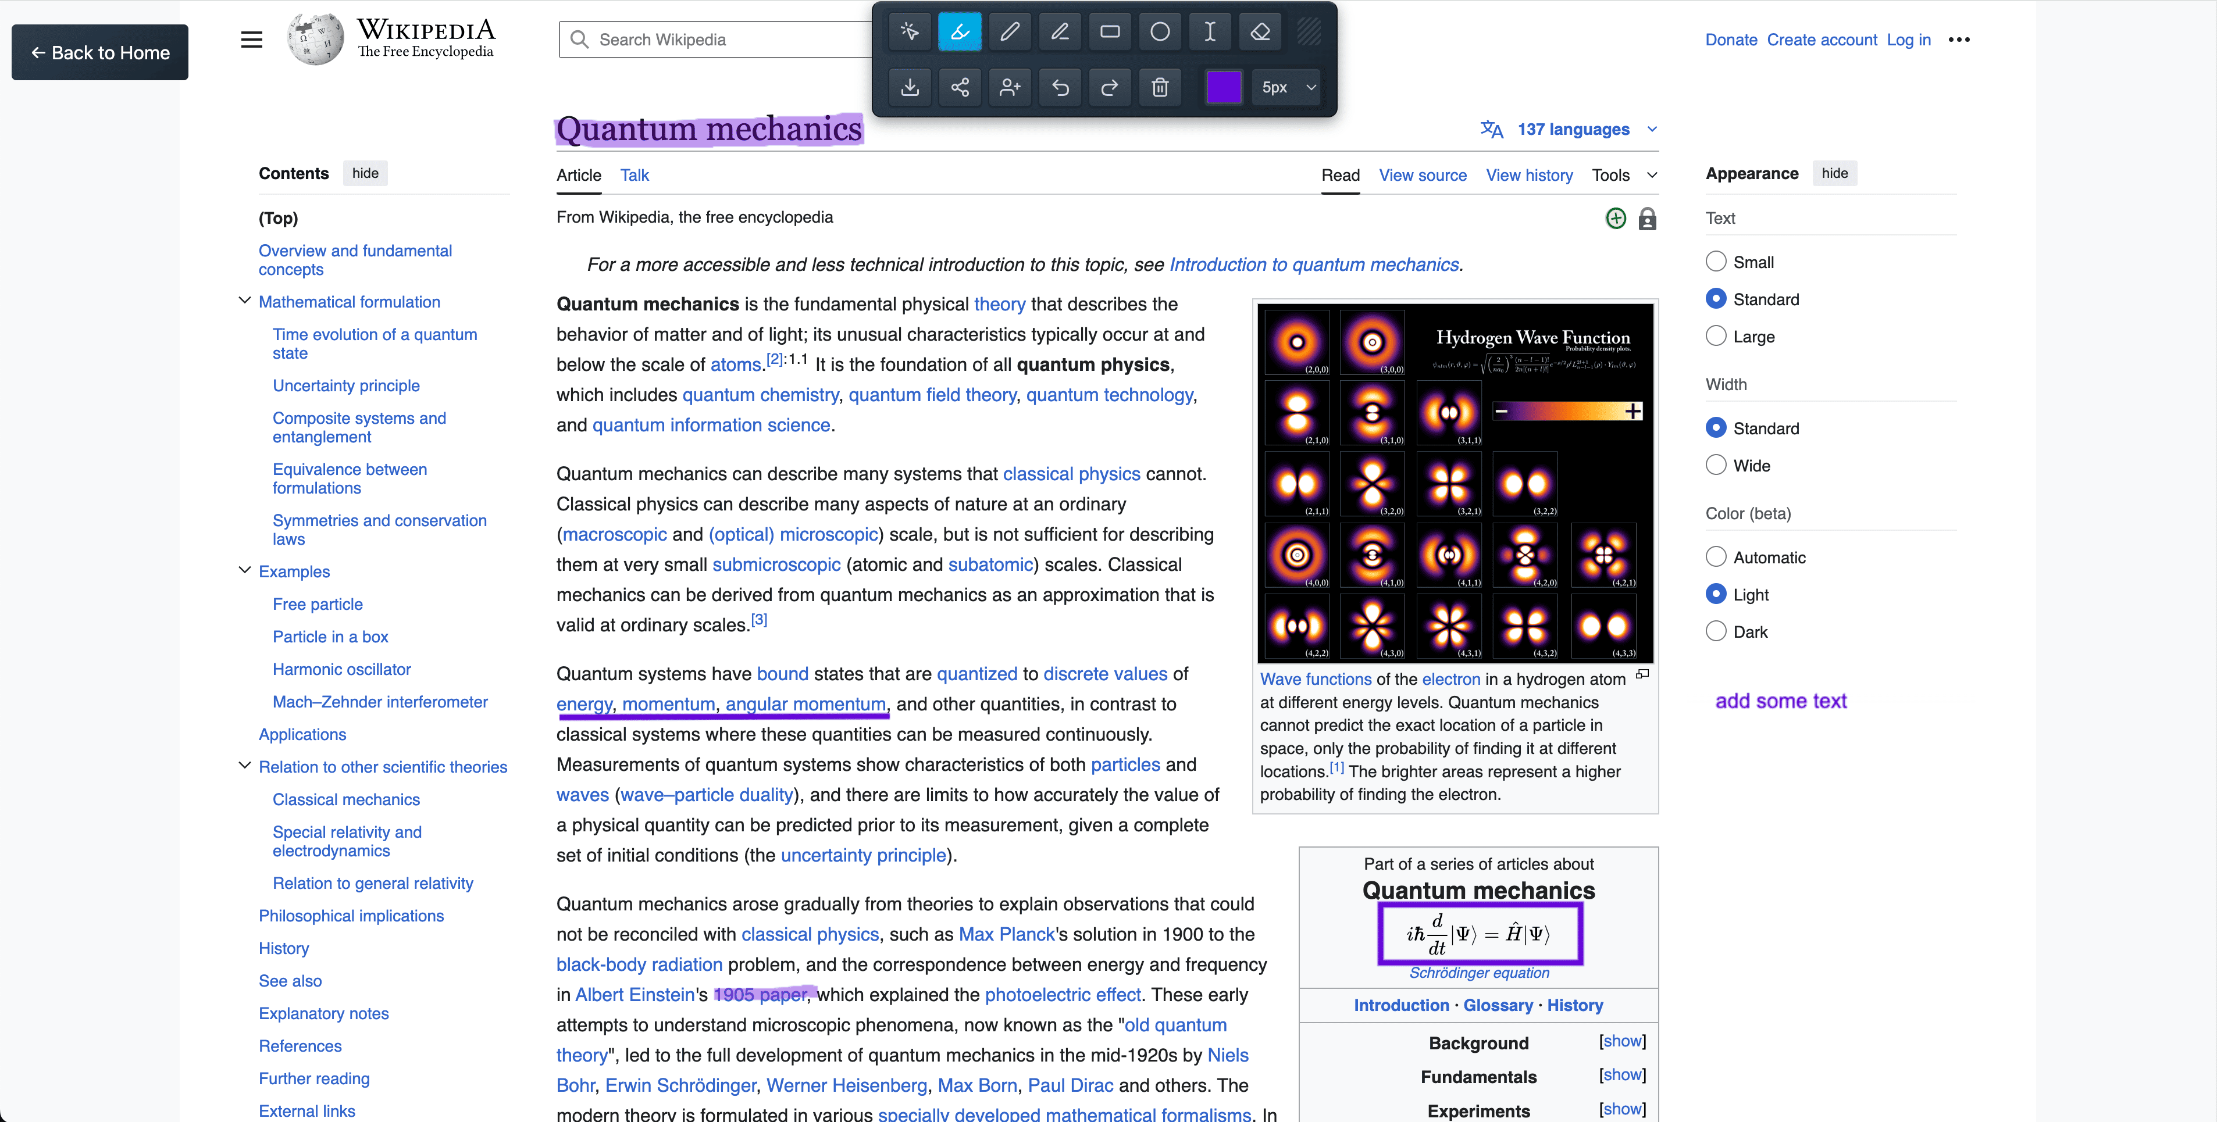Open the hamburger menu beside Wikipedia logo

pyautogui.click(x=251, y=39)
